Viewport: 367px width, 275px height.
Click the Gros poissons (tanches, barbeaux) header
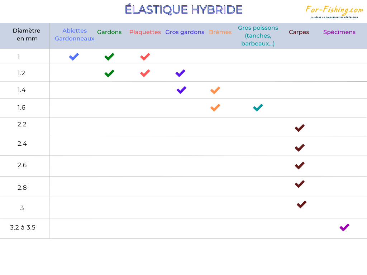(258, 35)
